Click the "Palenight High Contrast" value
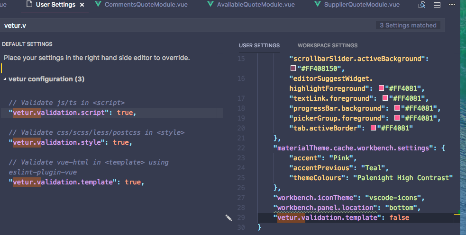 [x=402, y=178]
